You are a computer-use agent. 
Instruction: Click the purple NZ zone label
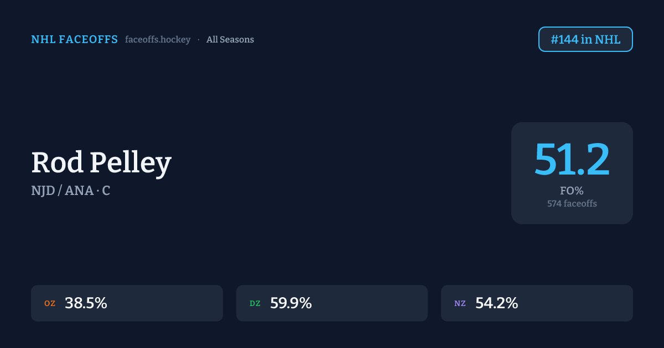[460, 303]
